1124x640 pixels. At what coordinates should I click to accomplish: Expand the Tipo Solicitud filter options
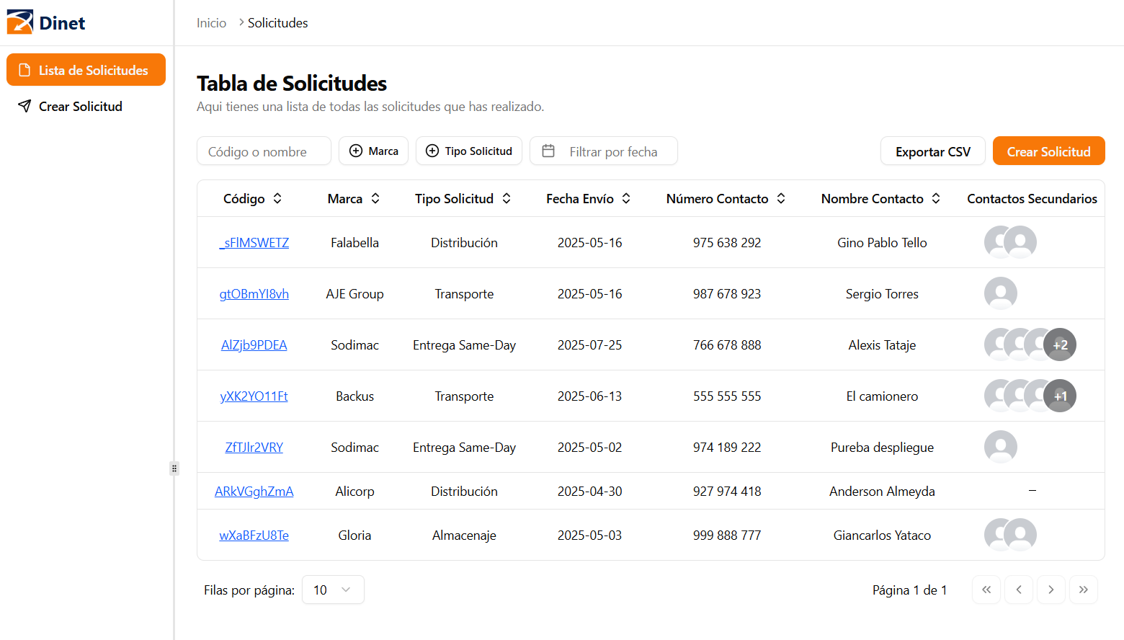click(x=468, y=151)
